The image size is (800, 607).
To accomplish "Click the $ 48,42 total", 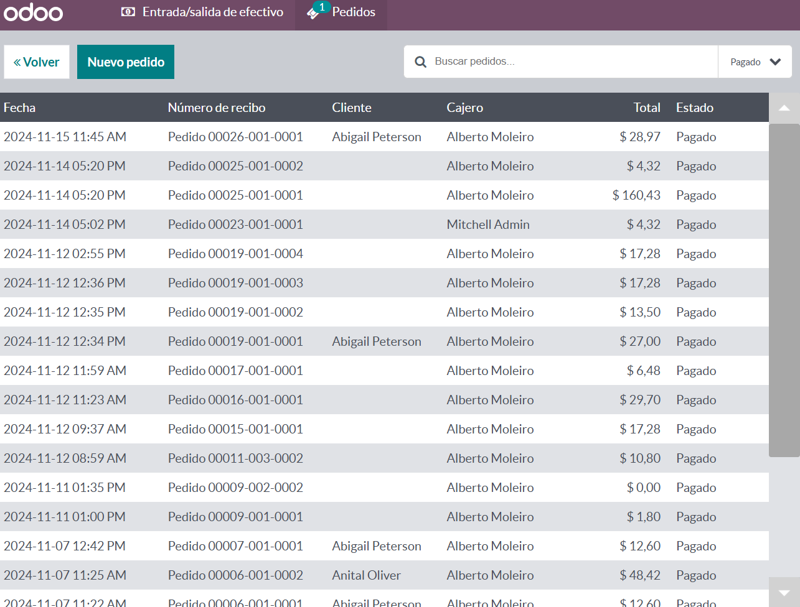I will point(640,575).
